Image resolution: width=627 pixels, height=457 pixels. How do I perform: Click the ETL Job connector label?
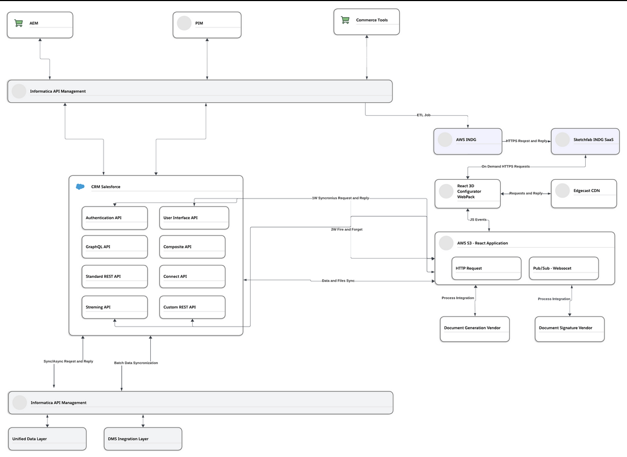(424, 115)
